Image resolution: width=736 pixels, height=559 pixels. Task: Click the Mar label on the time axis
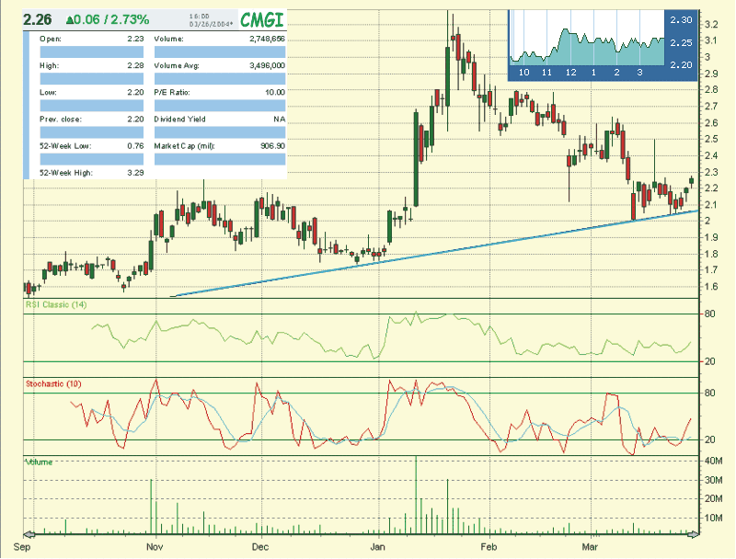(590, 547)
